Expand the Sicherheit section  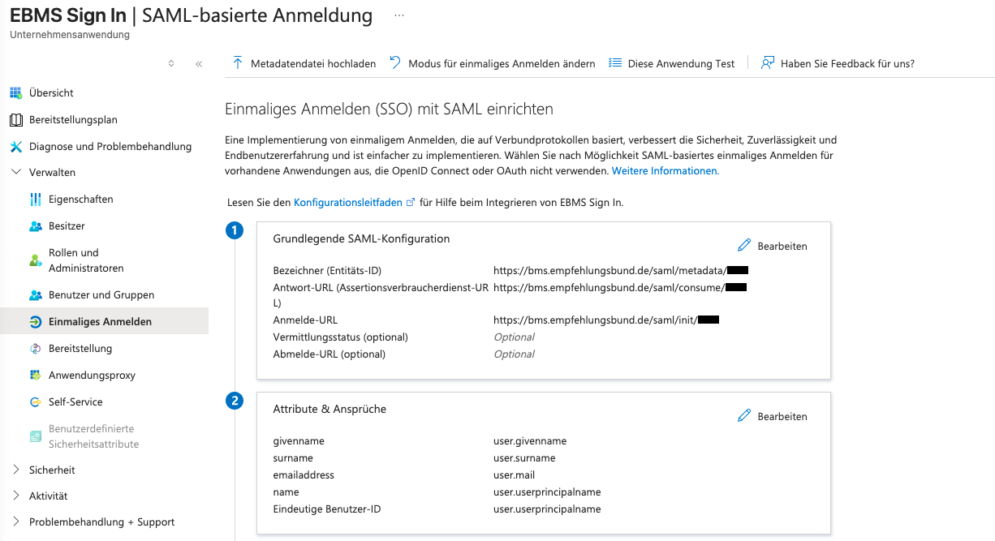coord(15,470)
